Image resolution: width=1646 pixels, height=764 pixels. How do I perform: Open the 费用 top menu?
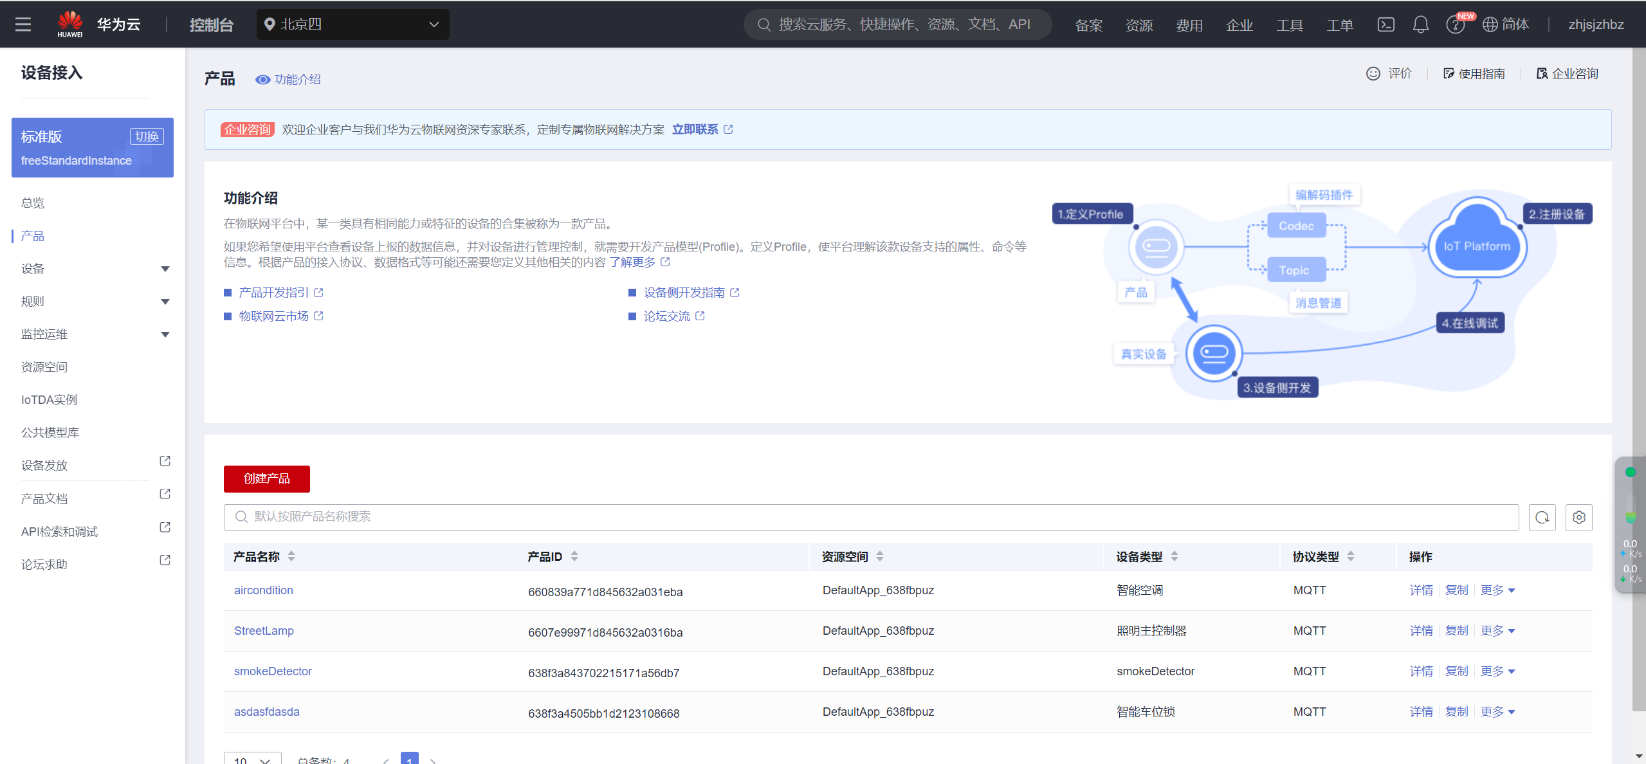[x=1189, y=25]
